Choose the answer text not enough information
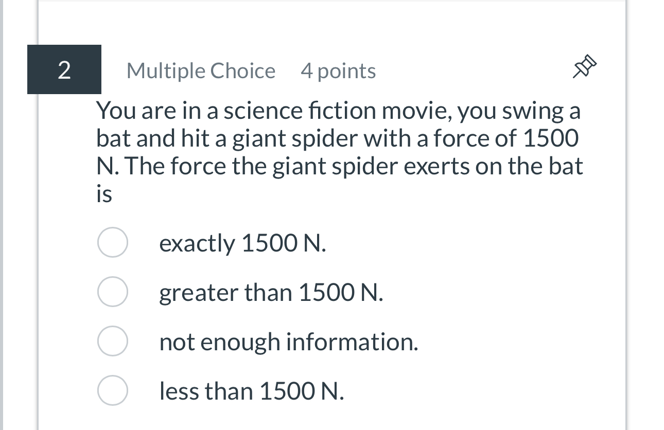Screen dimensions: 664x430 click(x=289, y=341)
